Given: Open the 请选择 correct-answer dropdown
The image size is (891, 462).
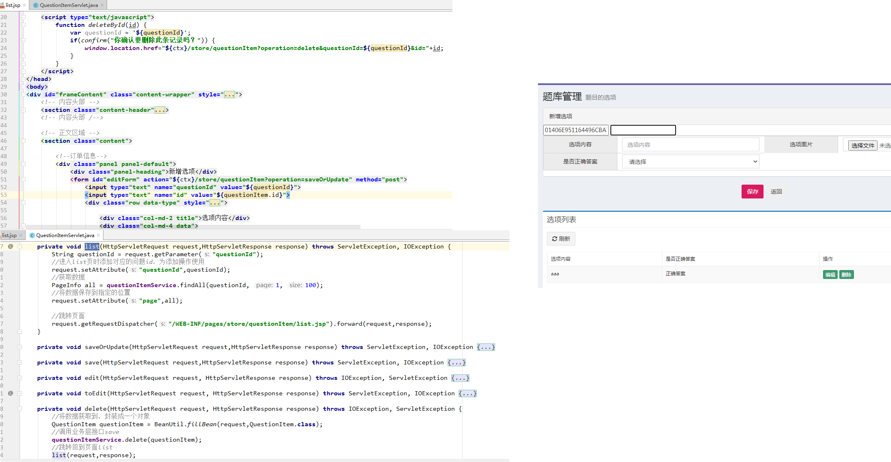Looking at the screenshot, I should click(x=691, y=162).
